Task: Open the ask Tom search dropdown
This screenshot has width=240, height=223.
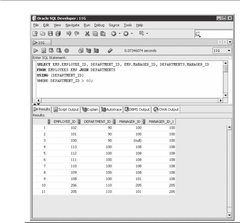Action: point(200,37)
